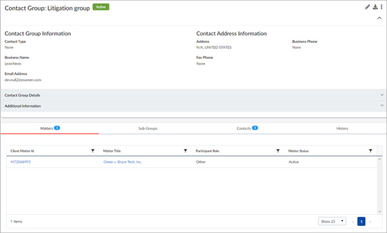Sort by Matter Title column header
The width and height of the screenshot is (387, 233).
coord(112,151)
